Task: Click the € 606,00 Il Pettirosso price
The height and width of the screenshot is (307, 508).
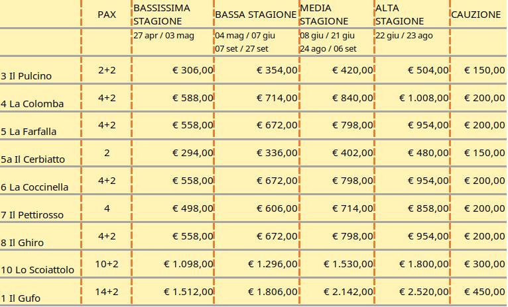Action: pyautogui.click(x=277, y=208)
